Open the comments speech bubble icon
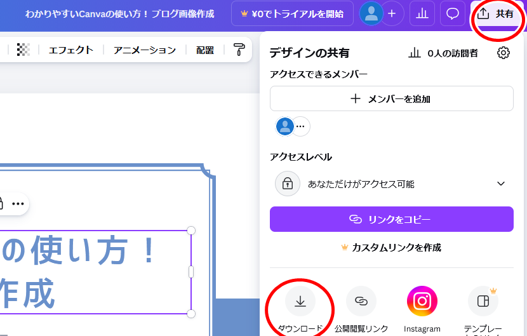The height and width of the screenshot is (336, 527). (453, 13)
